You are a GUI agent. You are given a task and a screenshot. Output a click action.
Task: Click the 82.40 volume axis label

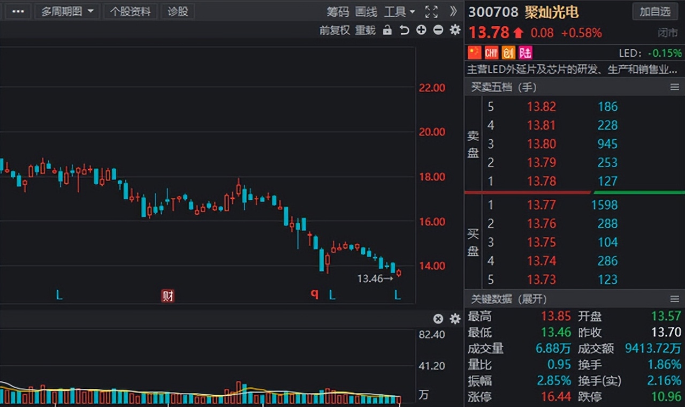(432, 335)
